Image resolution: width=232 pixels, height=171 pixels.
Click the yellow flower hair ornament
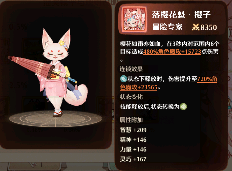tap(62, 43)
